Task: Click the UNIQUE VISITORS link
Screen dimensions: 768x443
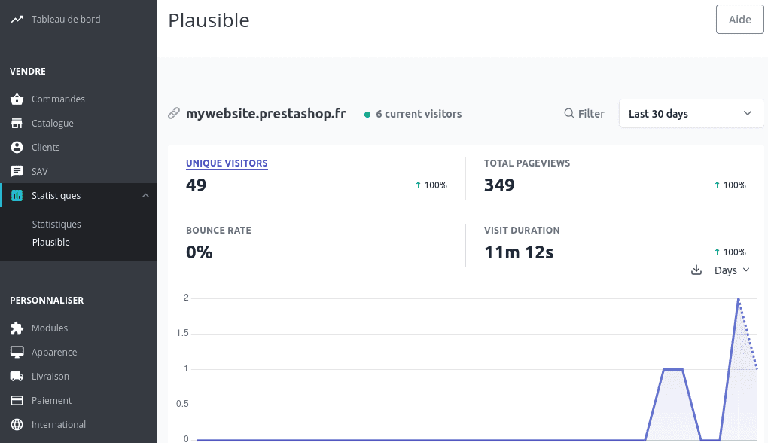Action: tap(227, 163)
